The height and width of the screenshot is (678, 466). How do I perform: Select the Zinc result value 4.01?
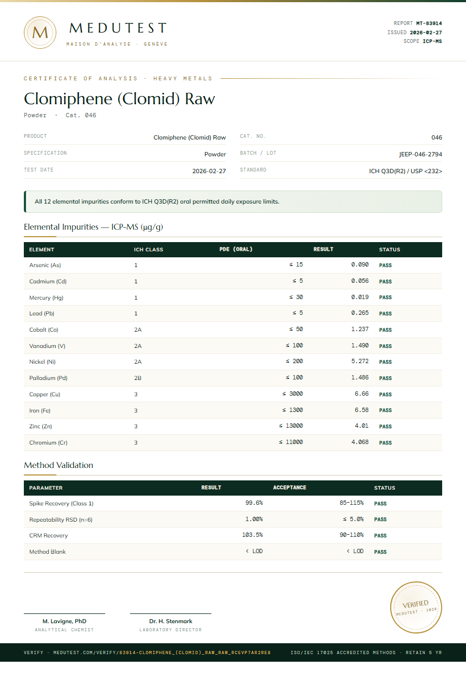pos(361,426)
